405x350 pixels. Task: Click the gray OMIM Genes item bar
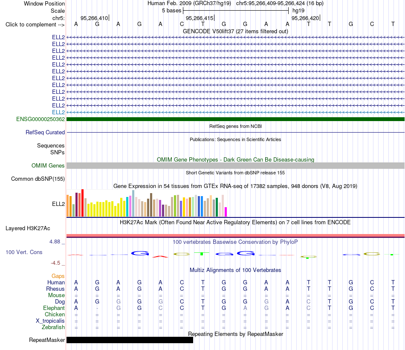click(235, 165)
